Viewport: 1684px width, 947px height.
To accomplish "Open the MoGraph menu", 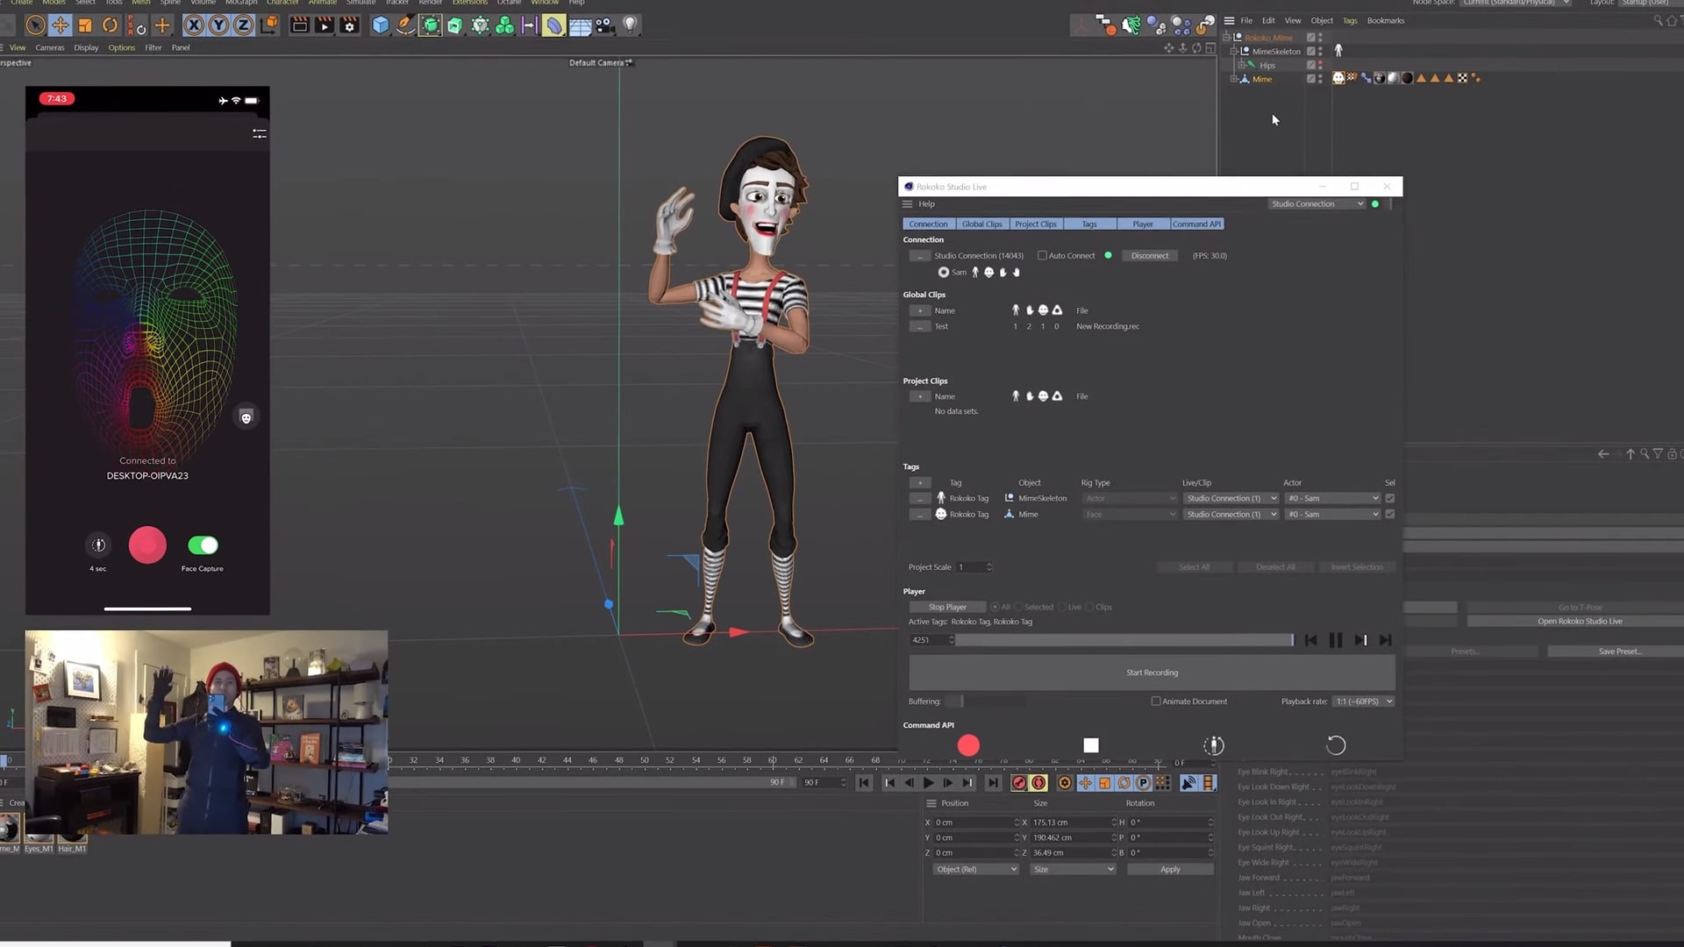I will pos(241,3).
